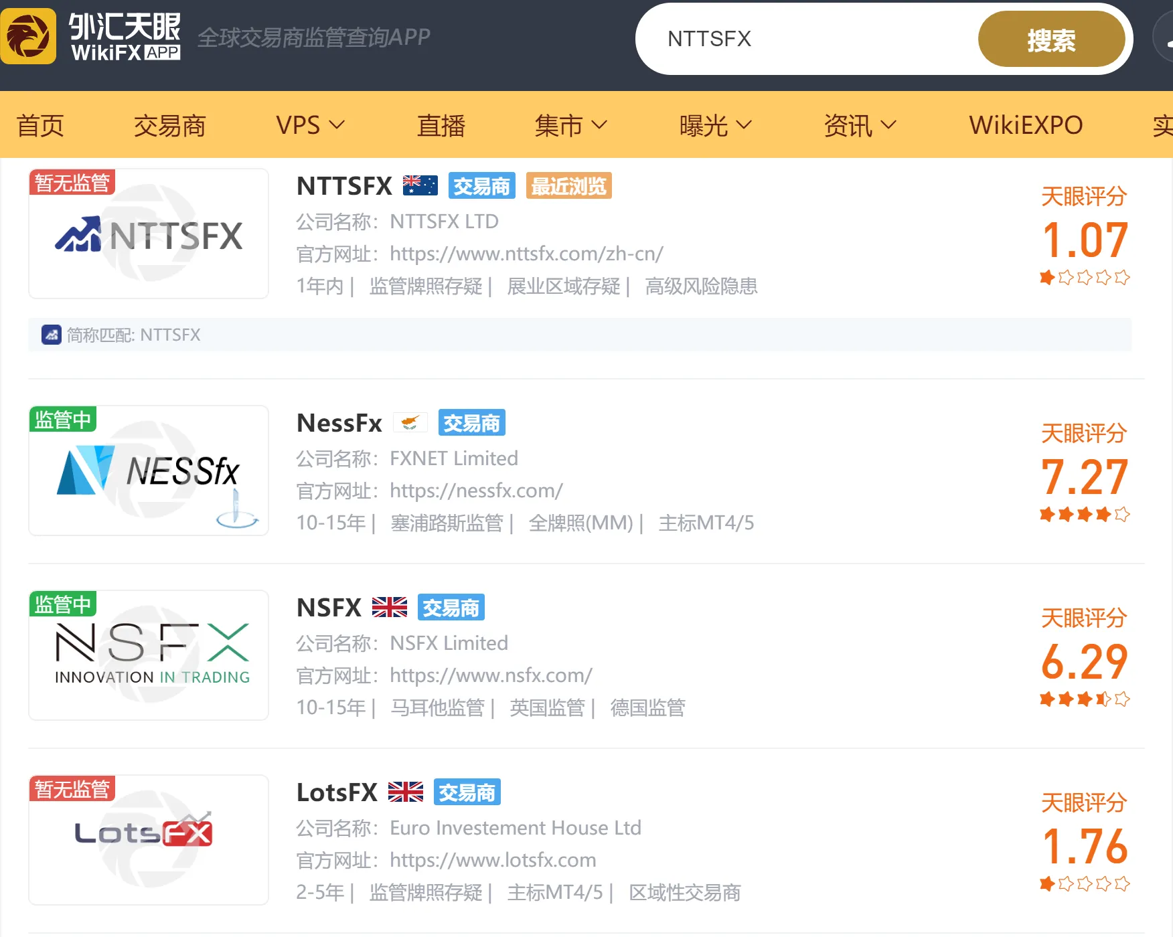Click company name NTTSFX LTD
Viewport: 1173px width, 937px height.
444,222
